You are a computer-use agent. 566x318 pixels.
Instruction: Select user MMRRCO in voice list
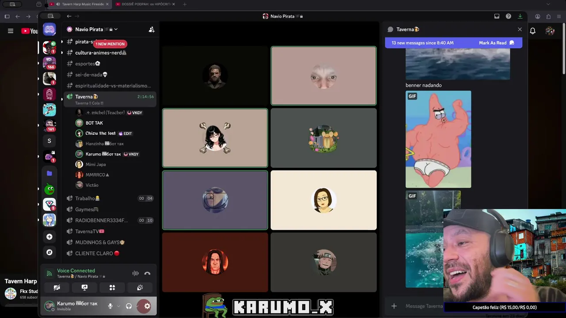pyautogui.click(x=114, y=175)
